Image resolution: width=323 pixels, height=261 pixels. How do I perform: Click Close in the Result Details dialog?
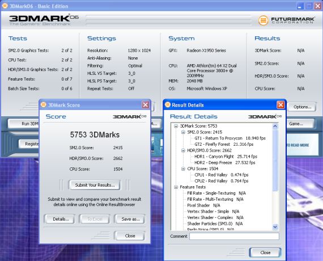coord(265,252)
